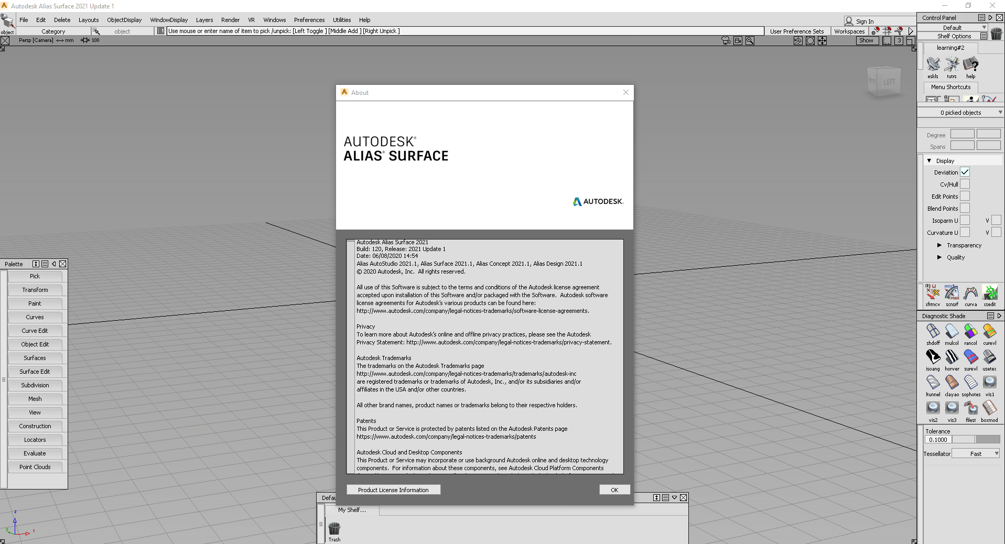This screenshot has height=544, width=1005.
Task: Enable the Isoparm U checkbox
Action: [965, 220]
